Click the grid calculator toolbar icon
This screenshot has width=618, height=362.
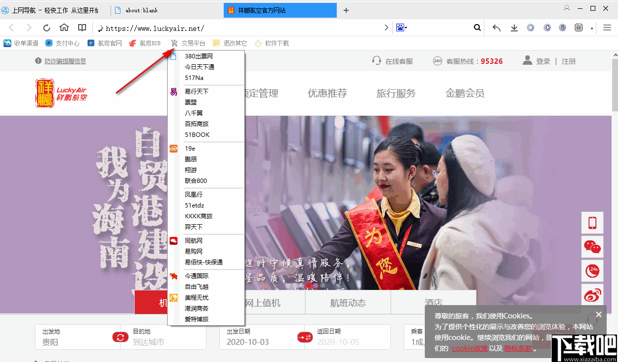[579, 28]
